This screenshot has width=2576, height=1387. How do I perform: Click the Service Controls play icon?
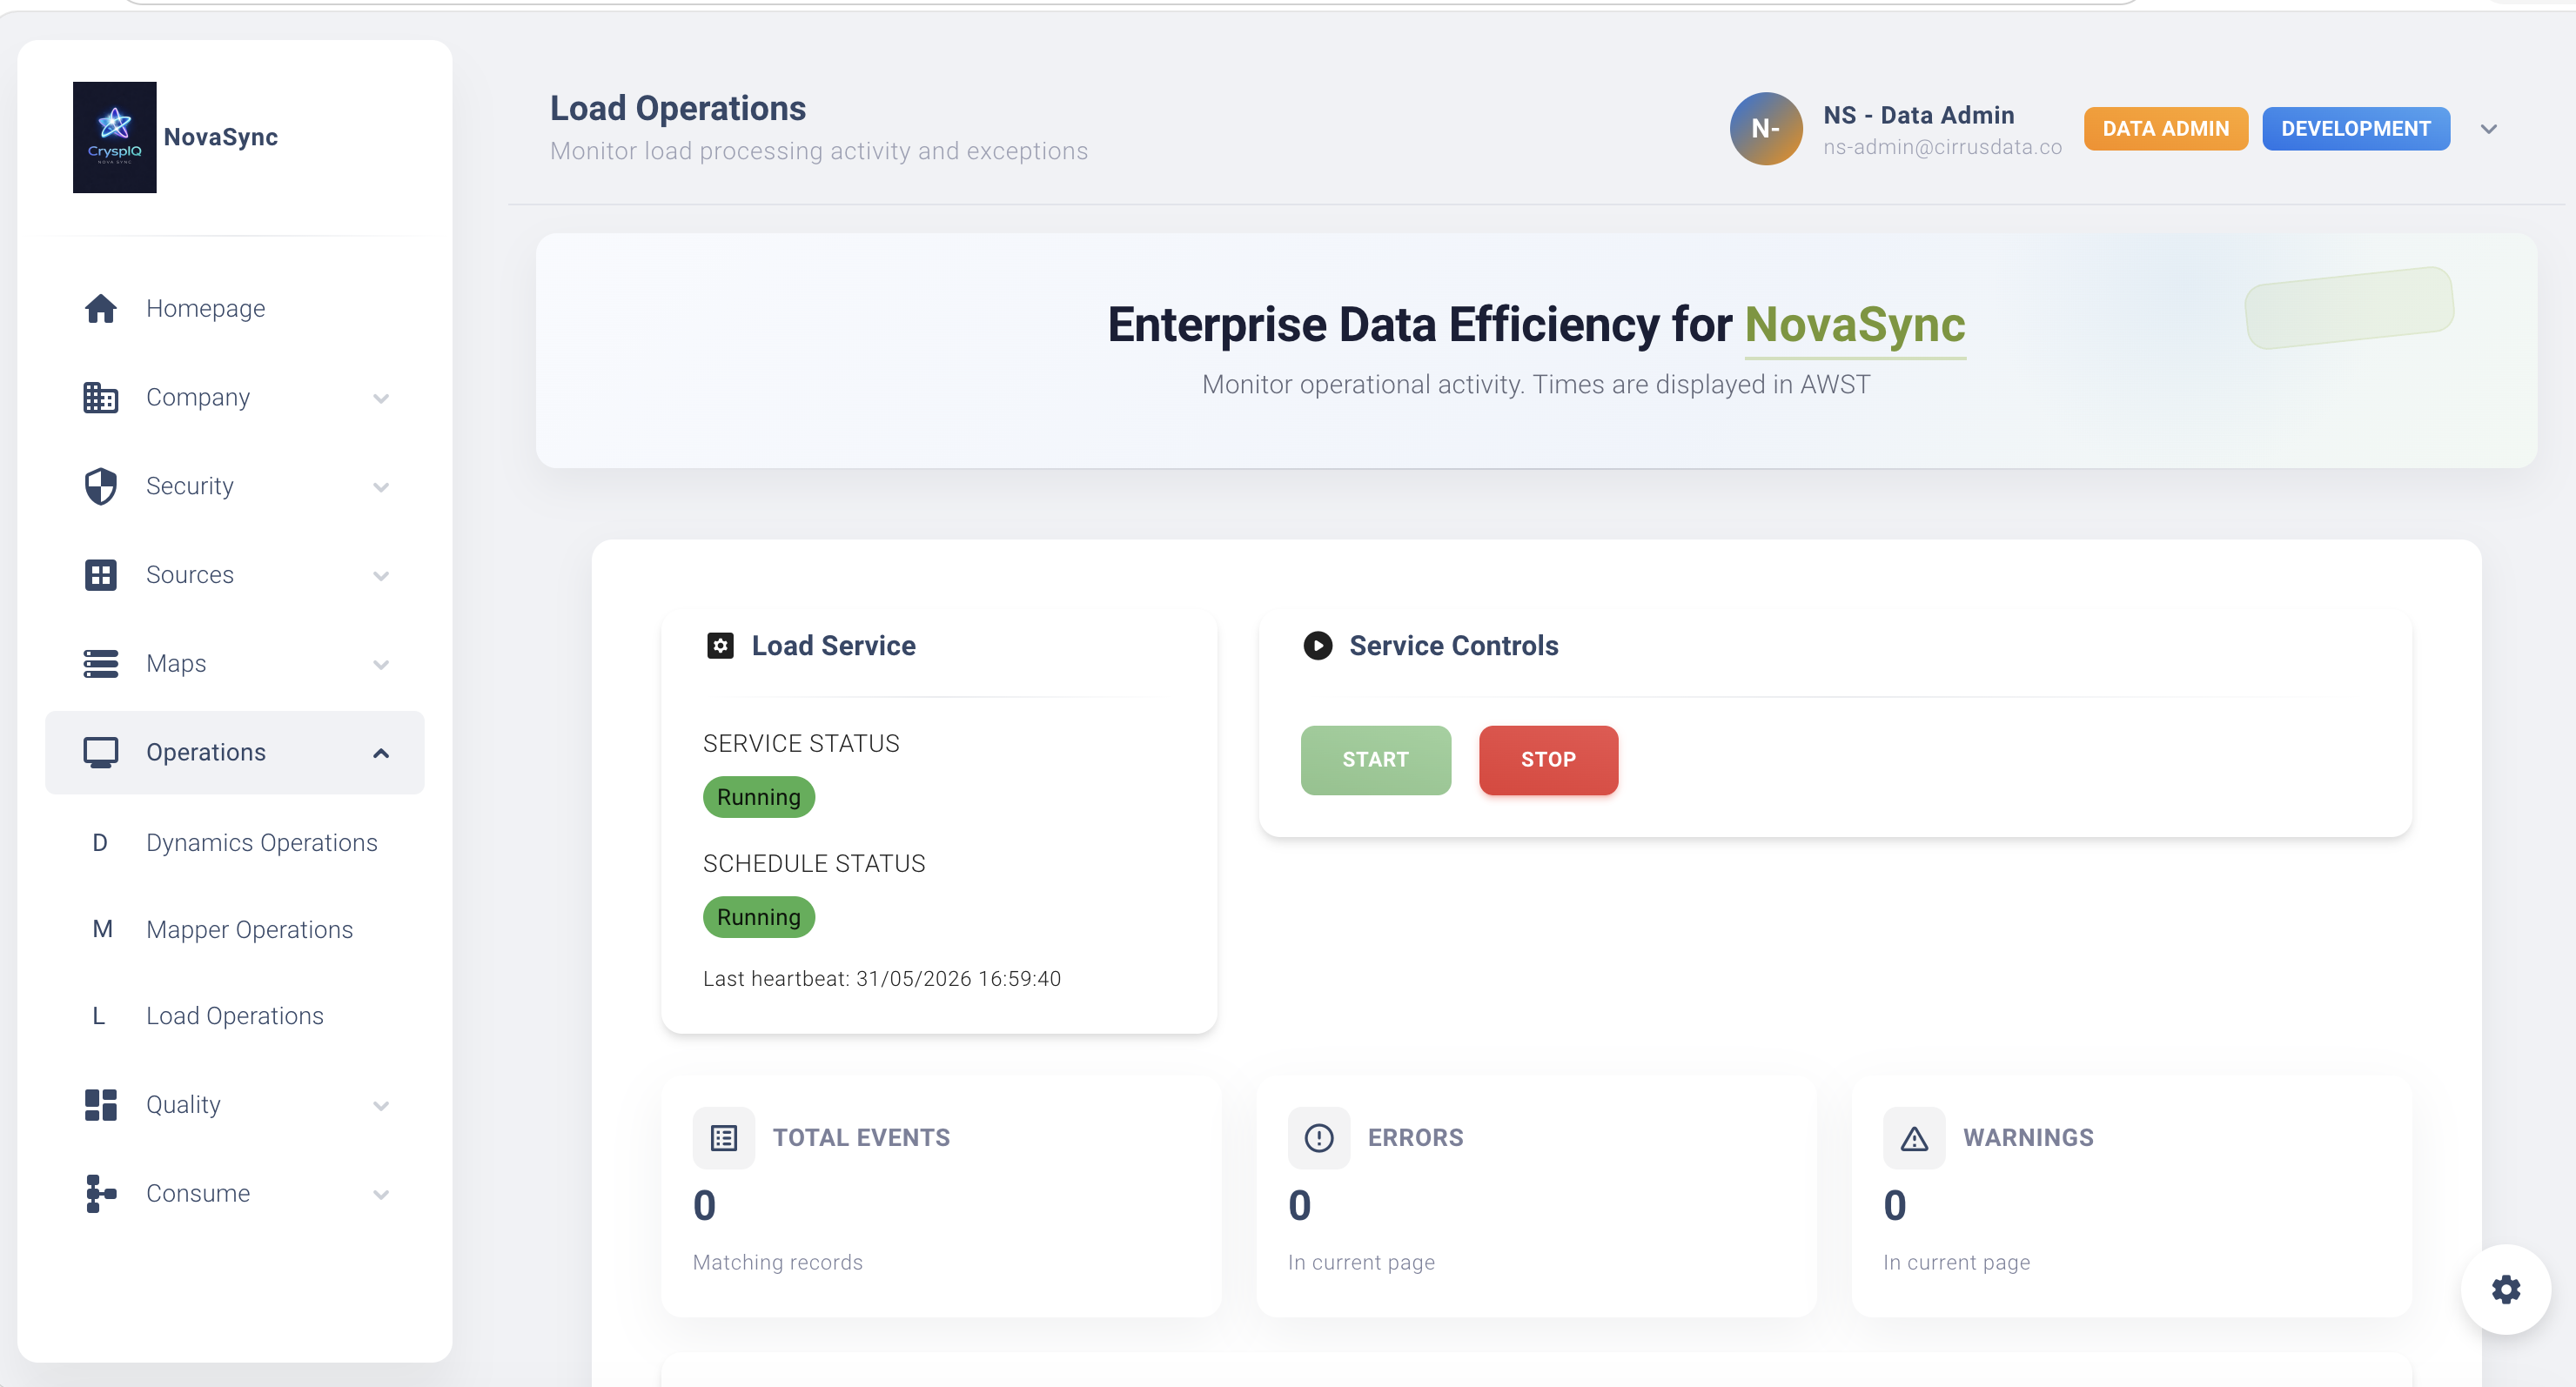pyautogui.click(x=1317, y=646)
